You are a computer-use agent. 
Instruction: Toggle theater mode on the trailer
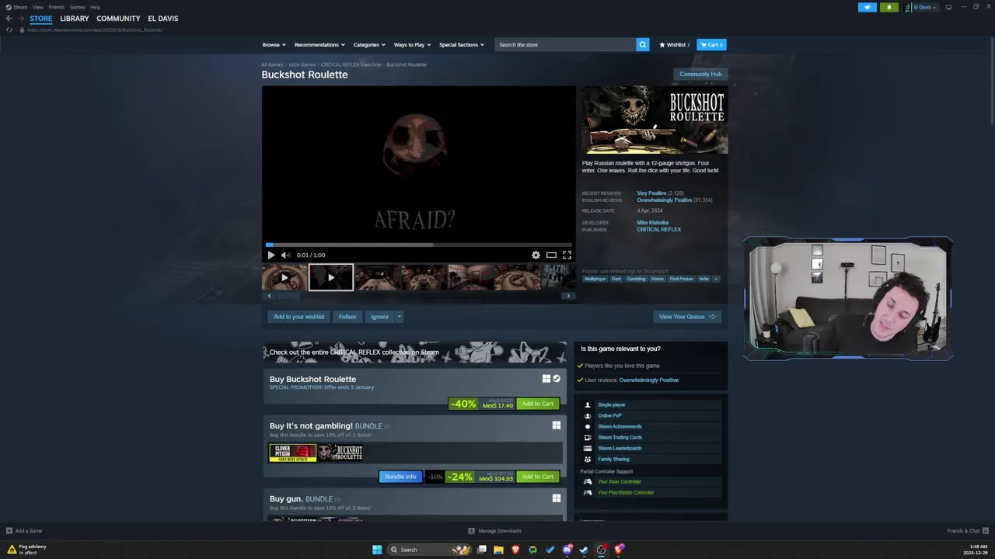pos(551,255)
